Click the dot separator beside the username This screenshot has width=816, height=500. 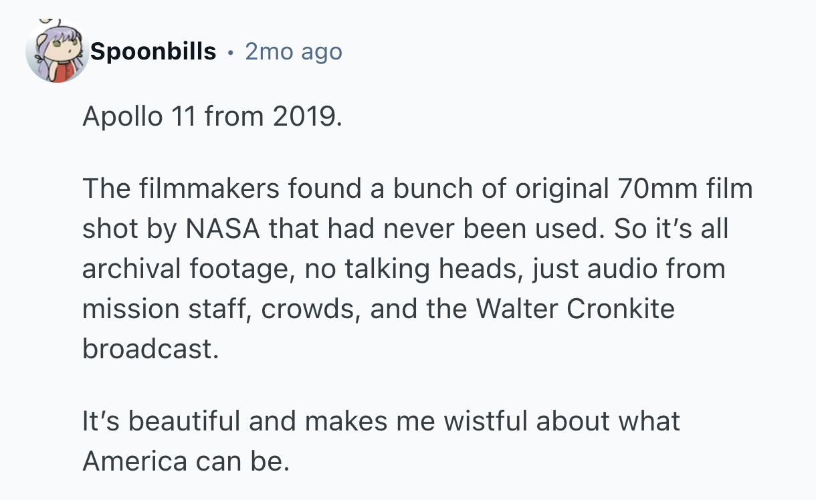point(231,51)
